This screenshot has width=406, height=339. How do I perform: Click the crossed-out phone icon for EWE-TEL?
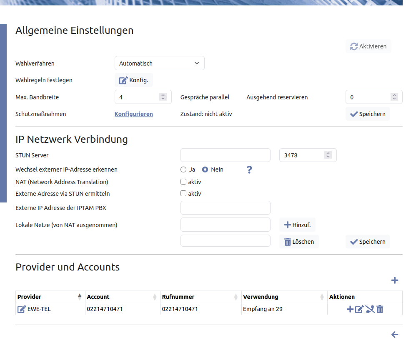(x=370, y=309)
